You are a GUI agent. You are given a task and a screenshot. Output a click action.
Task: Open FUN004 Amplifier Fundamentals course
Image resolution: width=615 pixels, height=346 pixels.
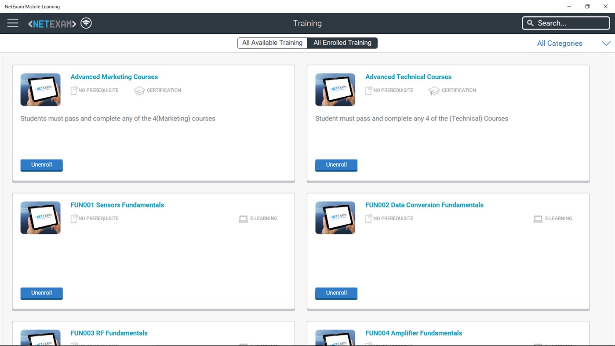[414, 333]
